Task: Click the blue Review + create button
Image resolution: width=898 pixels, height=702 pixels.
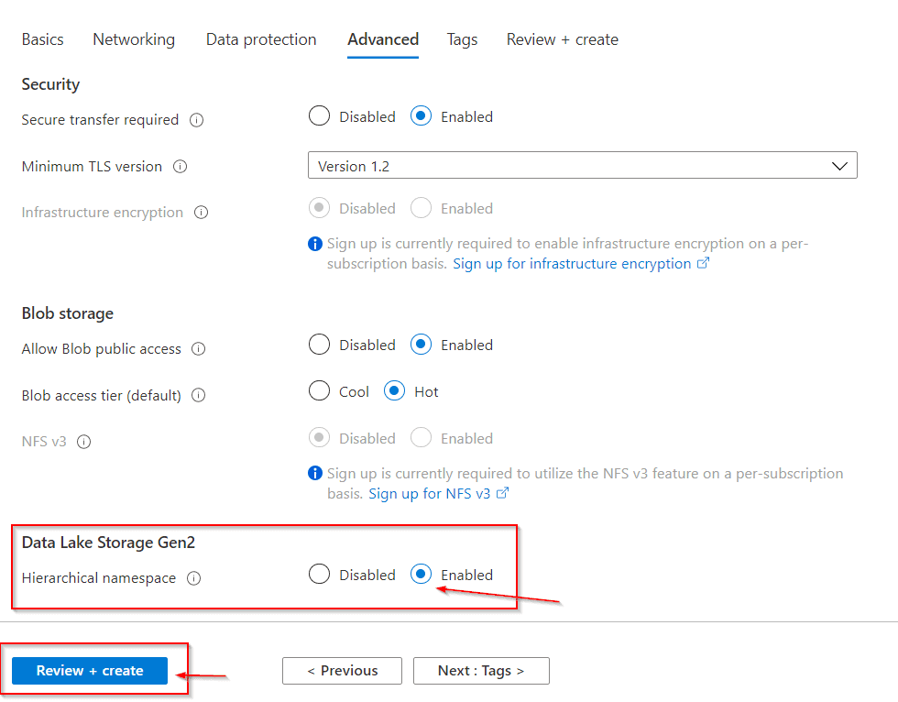Action: 90,671
